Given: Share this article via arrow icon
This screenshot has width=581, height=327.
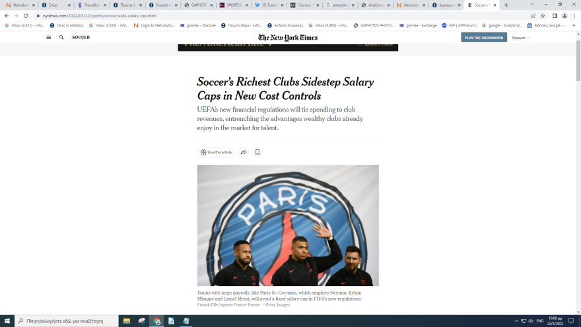Looking at the screenshot, I should point(244,153).
